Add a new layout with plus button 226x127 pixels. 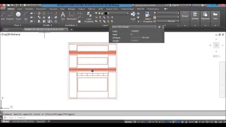[49, 121]
